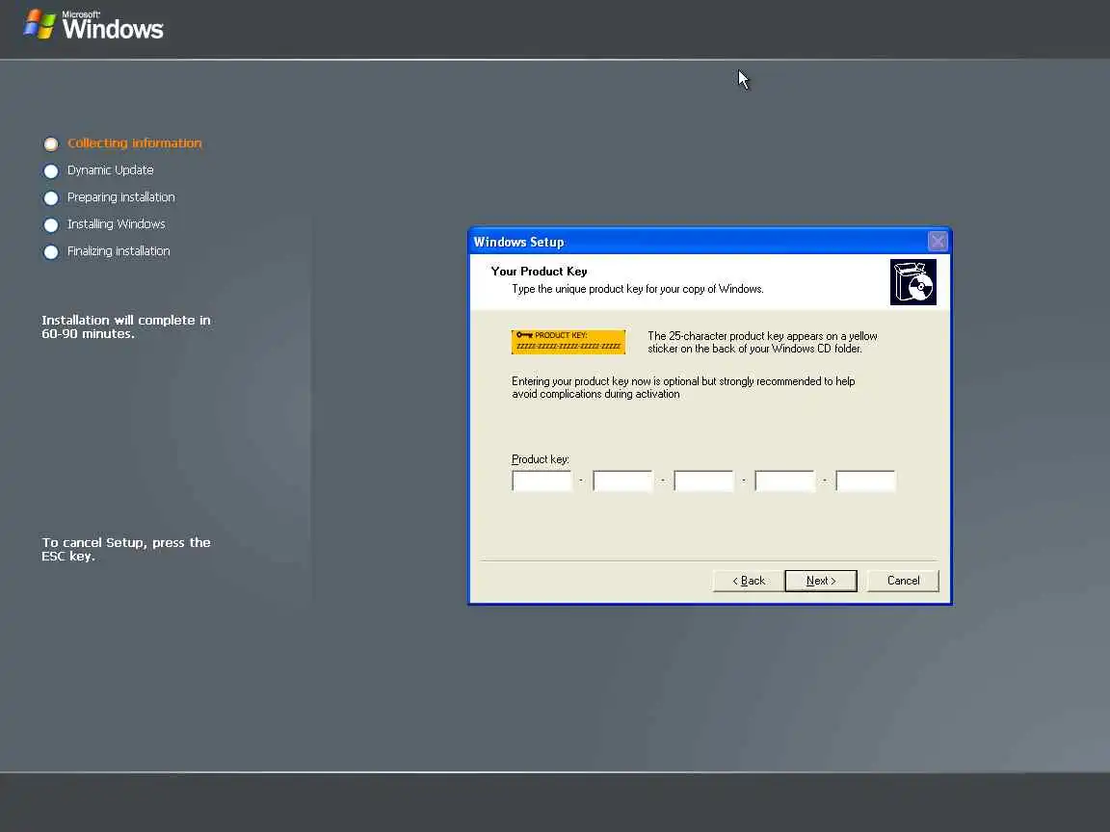Click the 'To cancel Setup' message
The height and width of the screenshot is (832, 1110).
pos(126,549)
